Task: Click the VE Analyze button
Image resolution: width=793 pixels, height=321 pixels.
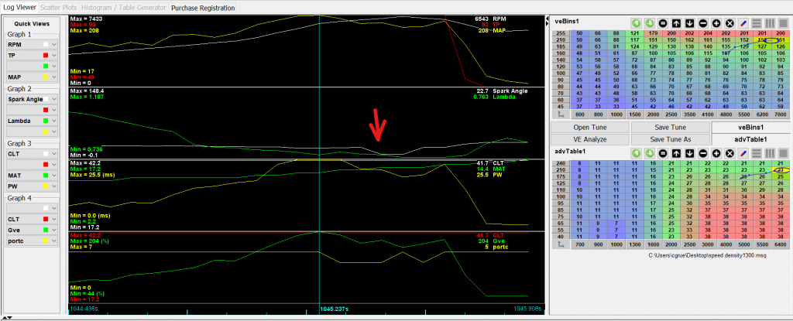Action: (589, 139)
